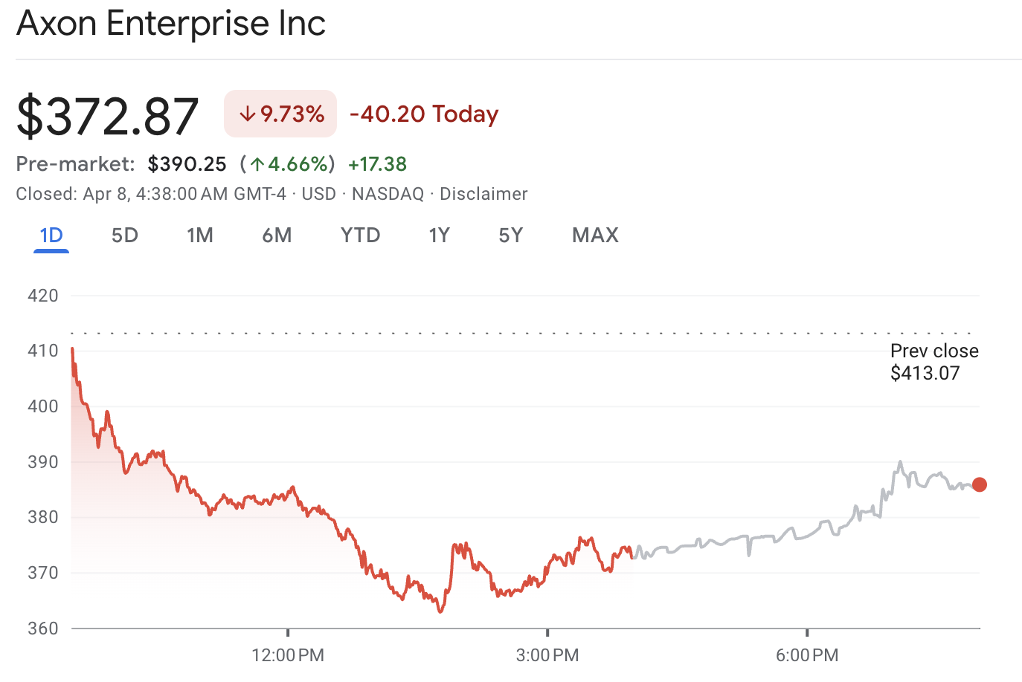The height and width of the screenshot is (682, 1022).
Task: Click the Axon Enterprise Inc title
Action: 171,23
